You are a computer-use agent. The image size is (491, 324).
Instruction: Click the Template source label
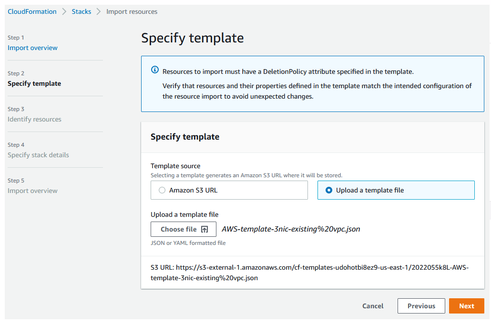pyautogui.click(x=175, y=166)
